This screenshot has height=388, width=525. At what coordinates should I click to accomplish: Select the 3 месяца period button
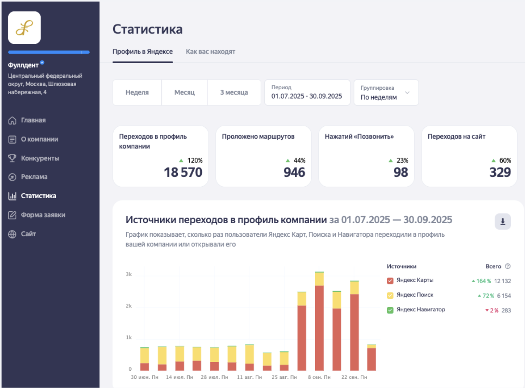tap(234, 92)
